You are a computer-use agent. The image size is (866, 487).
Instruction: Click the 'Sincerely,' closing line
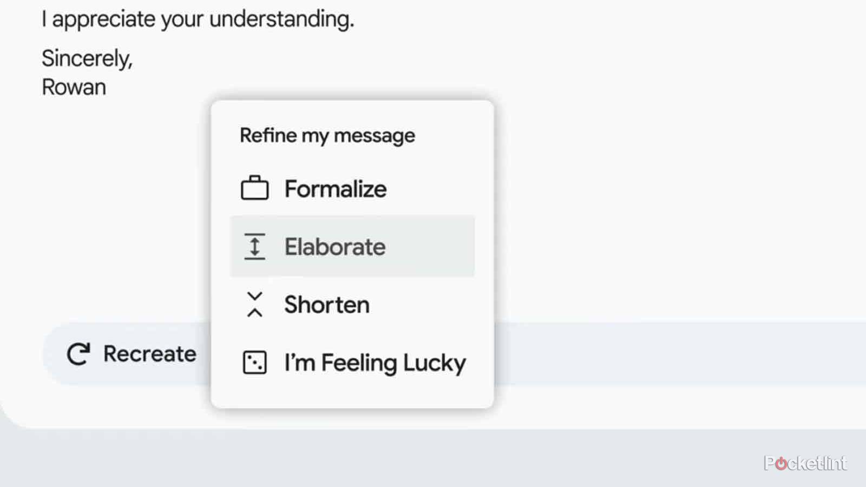click(x=87, y=58)
